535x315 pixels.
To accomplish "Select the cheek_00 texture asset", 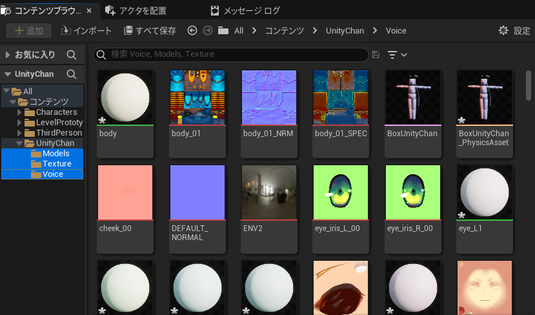I will [x=125, y=209].
